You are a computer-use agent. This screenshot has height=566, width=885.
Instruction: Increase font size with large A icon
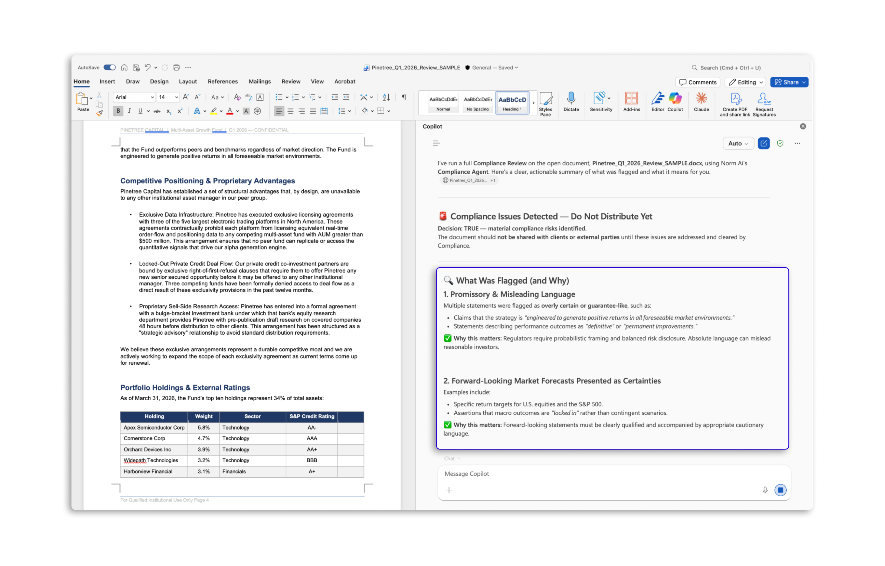186,97
